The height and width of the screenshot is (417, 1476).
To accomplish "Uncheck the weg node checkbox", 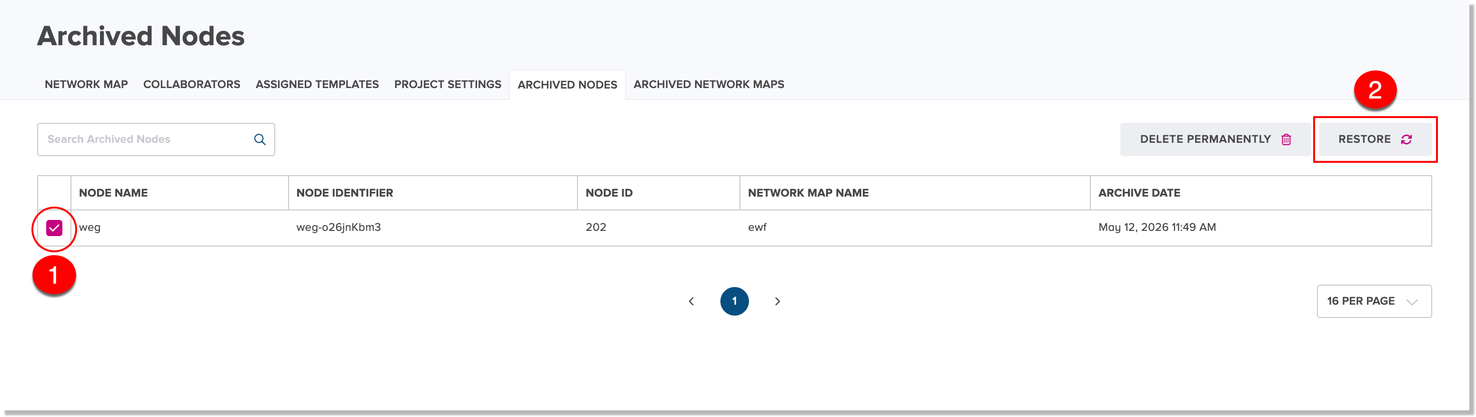I will (x=54, y=228).
